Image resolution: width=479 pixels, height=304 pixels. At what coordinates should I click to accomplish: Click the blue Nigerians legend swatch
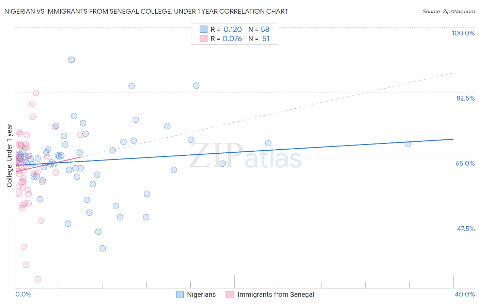coord(180,294)
